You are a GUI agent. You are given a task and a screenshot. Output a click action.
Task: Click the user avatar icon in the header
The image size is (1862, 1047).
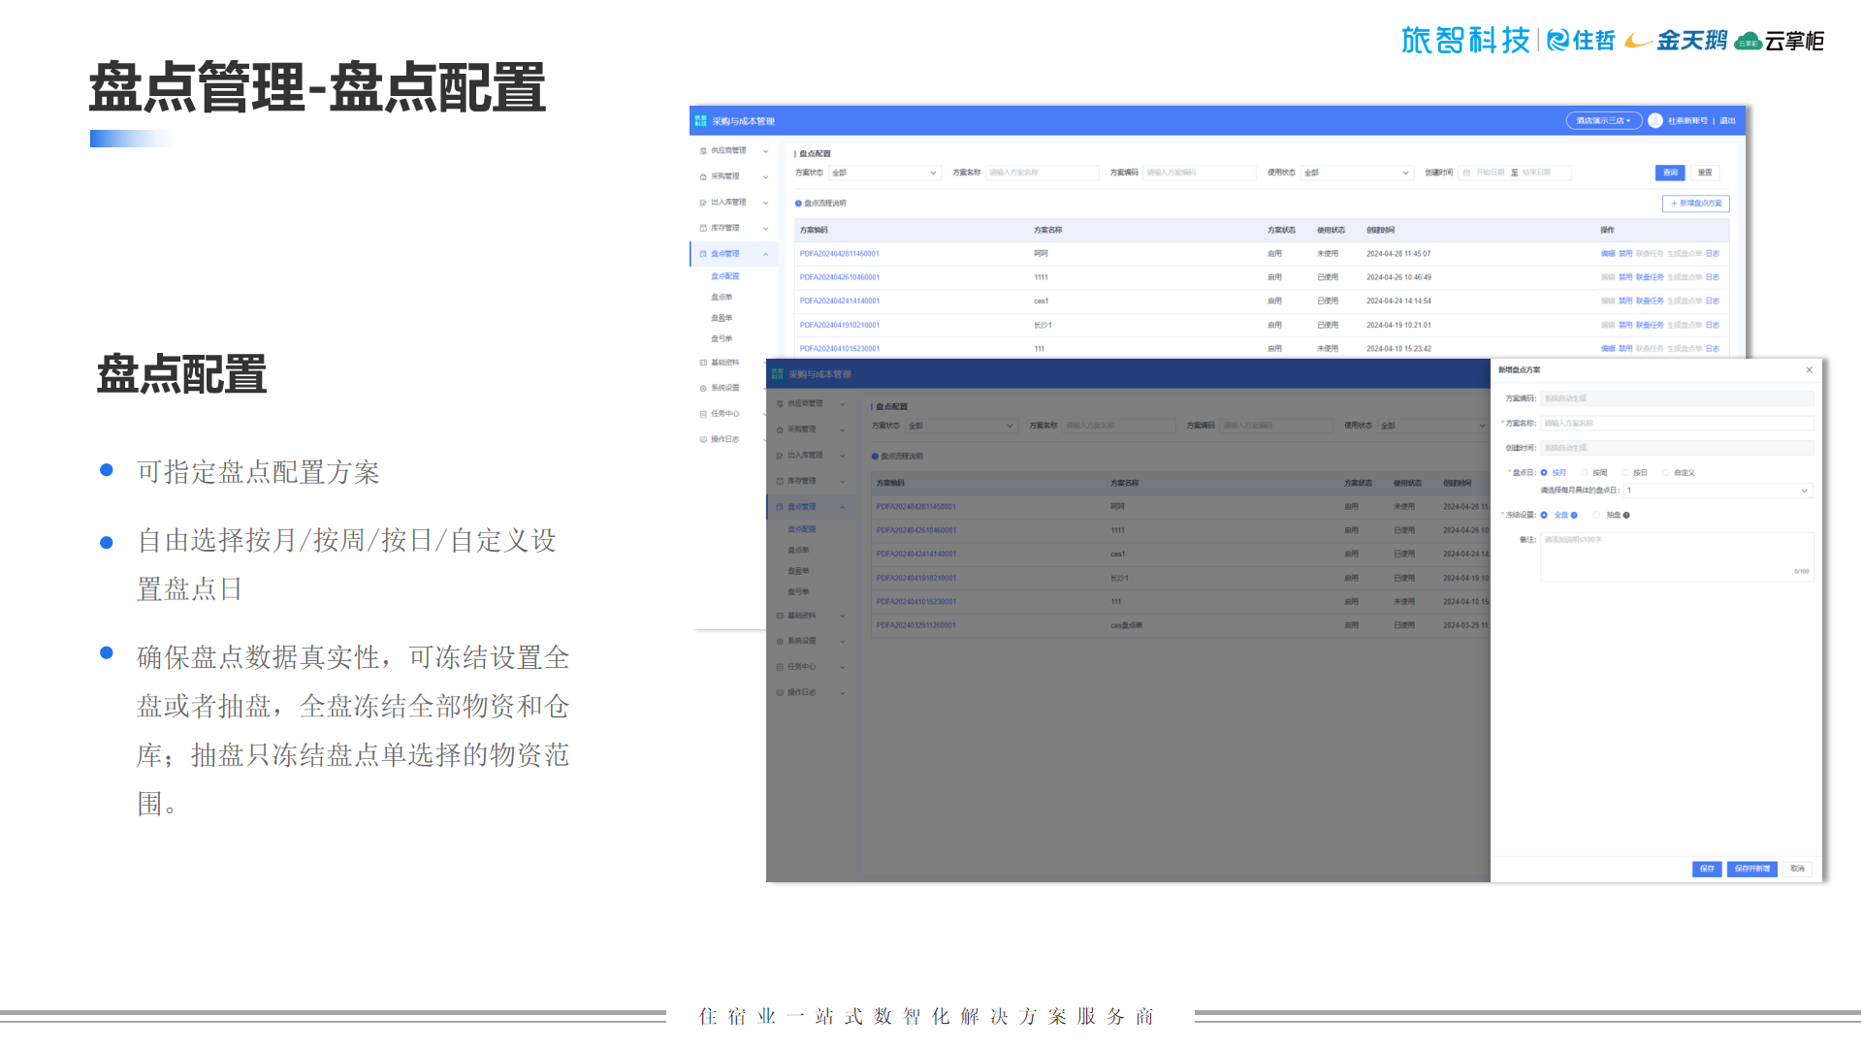(x=1655, y=121)
